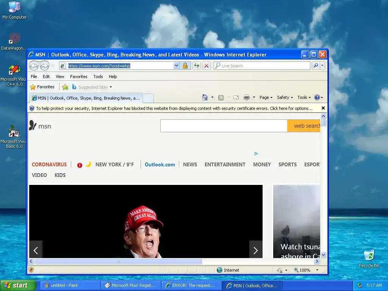Click the address bar URL field
388x291 pixels.
coord(120,66)
